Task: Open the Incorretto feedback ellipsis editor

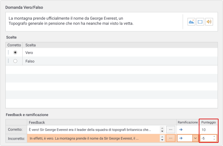Action: (x=170, y=138)
